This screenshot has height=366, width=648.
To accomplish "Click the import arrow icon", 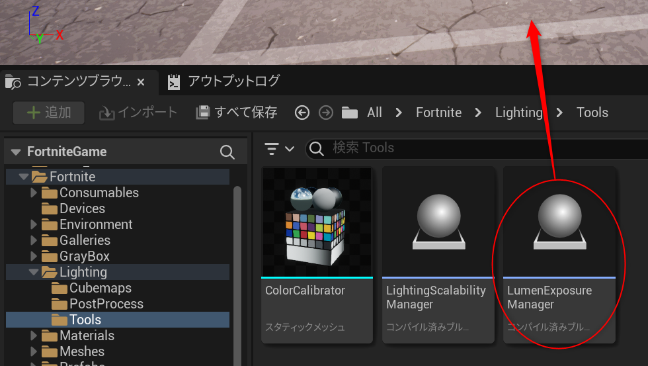I will tap(106, 113).
